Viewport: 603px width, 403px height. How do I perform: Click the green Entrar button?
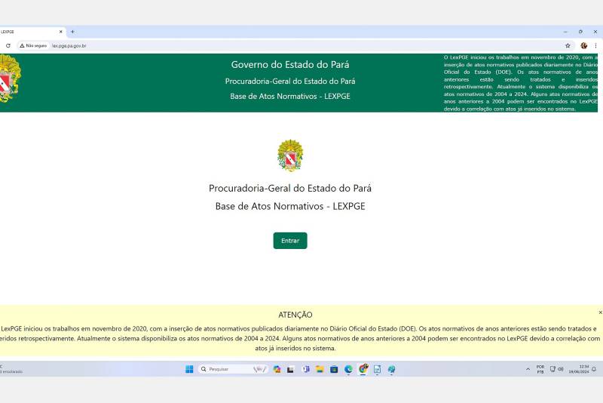tap(289, 241)
